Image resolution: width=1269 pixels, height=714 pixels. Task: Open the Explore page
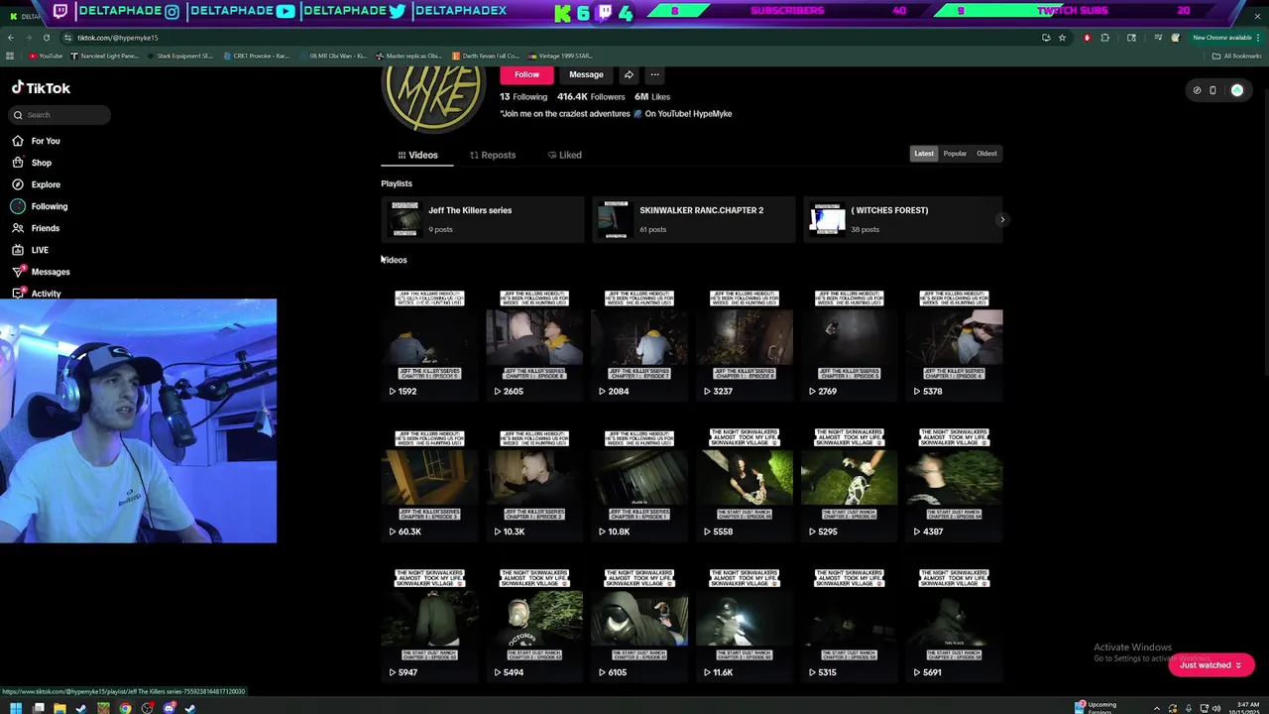tap(36, 184)
